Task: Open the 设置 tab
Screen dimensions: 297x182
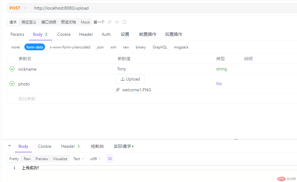Action: (125, 34)
